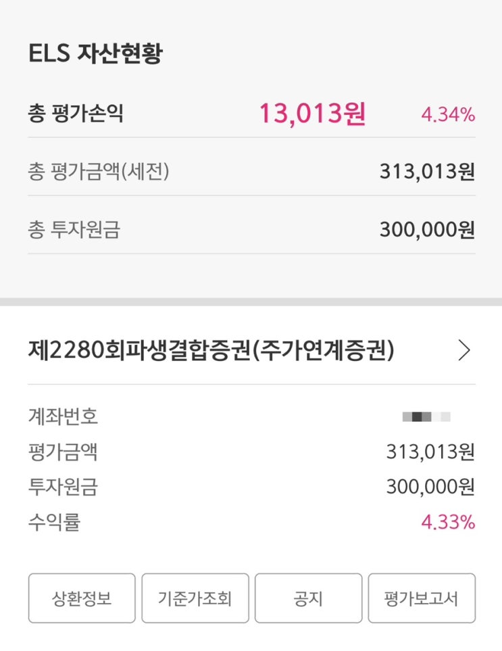Click the 총 평가금액(세전) amount 313,013원
Viewport: 502px width, 651px height.
tap(427, 172)
